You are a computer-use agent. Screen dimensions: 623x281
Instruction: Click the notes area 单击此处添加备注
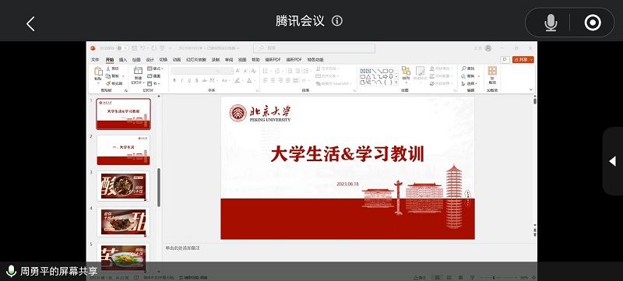click(183, 248)
